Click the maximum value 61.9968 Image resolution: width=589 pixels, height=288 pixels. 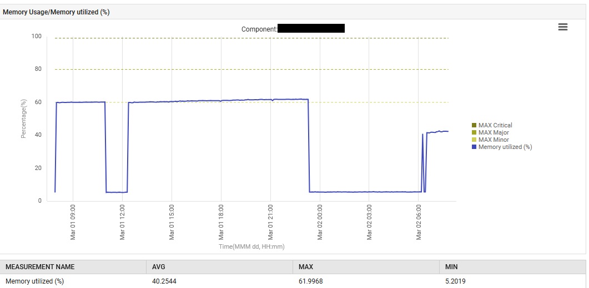click(x=311, y=281)
